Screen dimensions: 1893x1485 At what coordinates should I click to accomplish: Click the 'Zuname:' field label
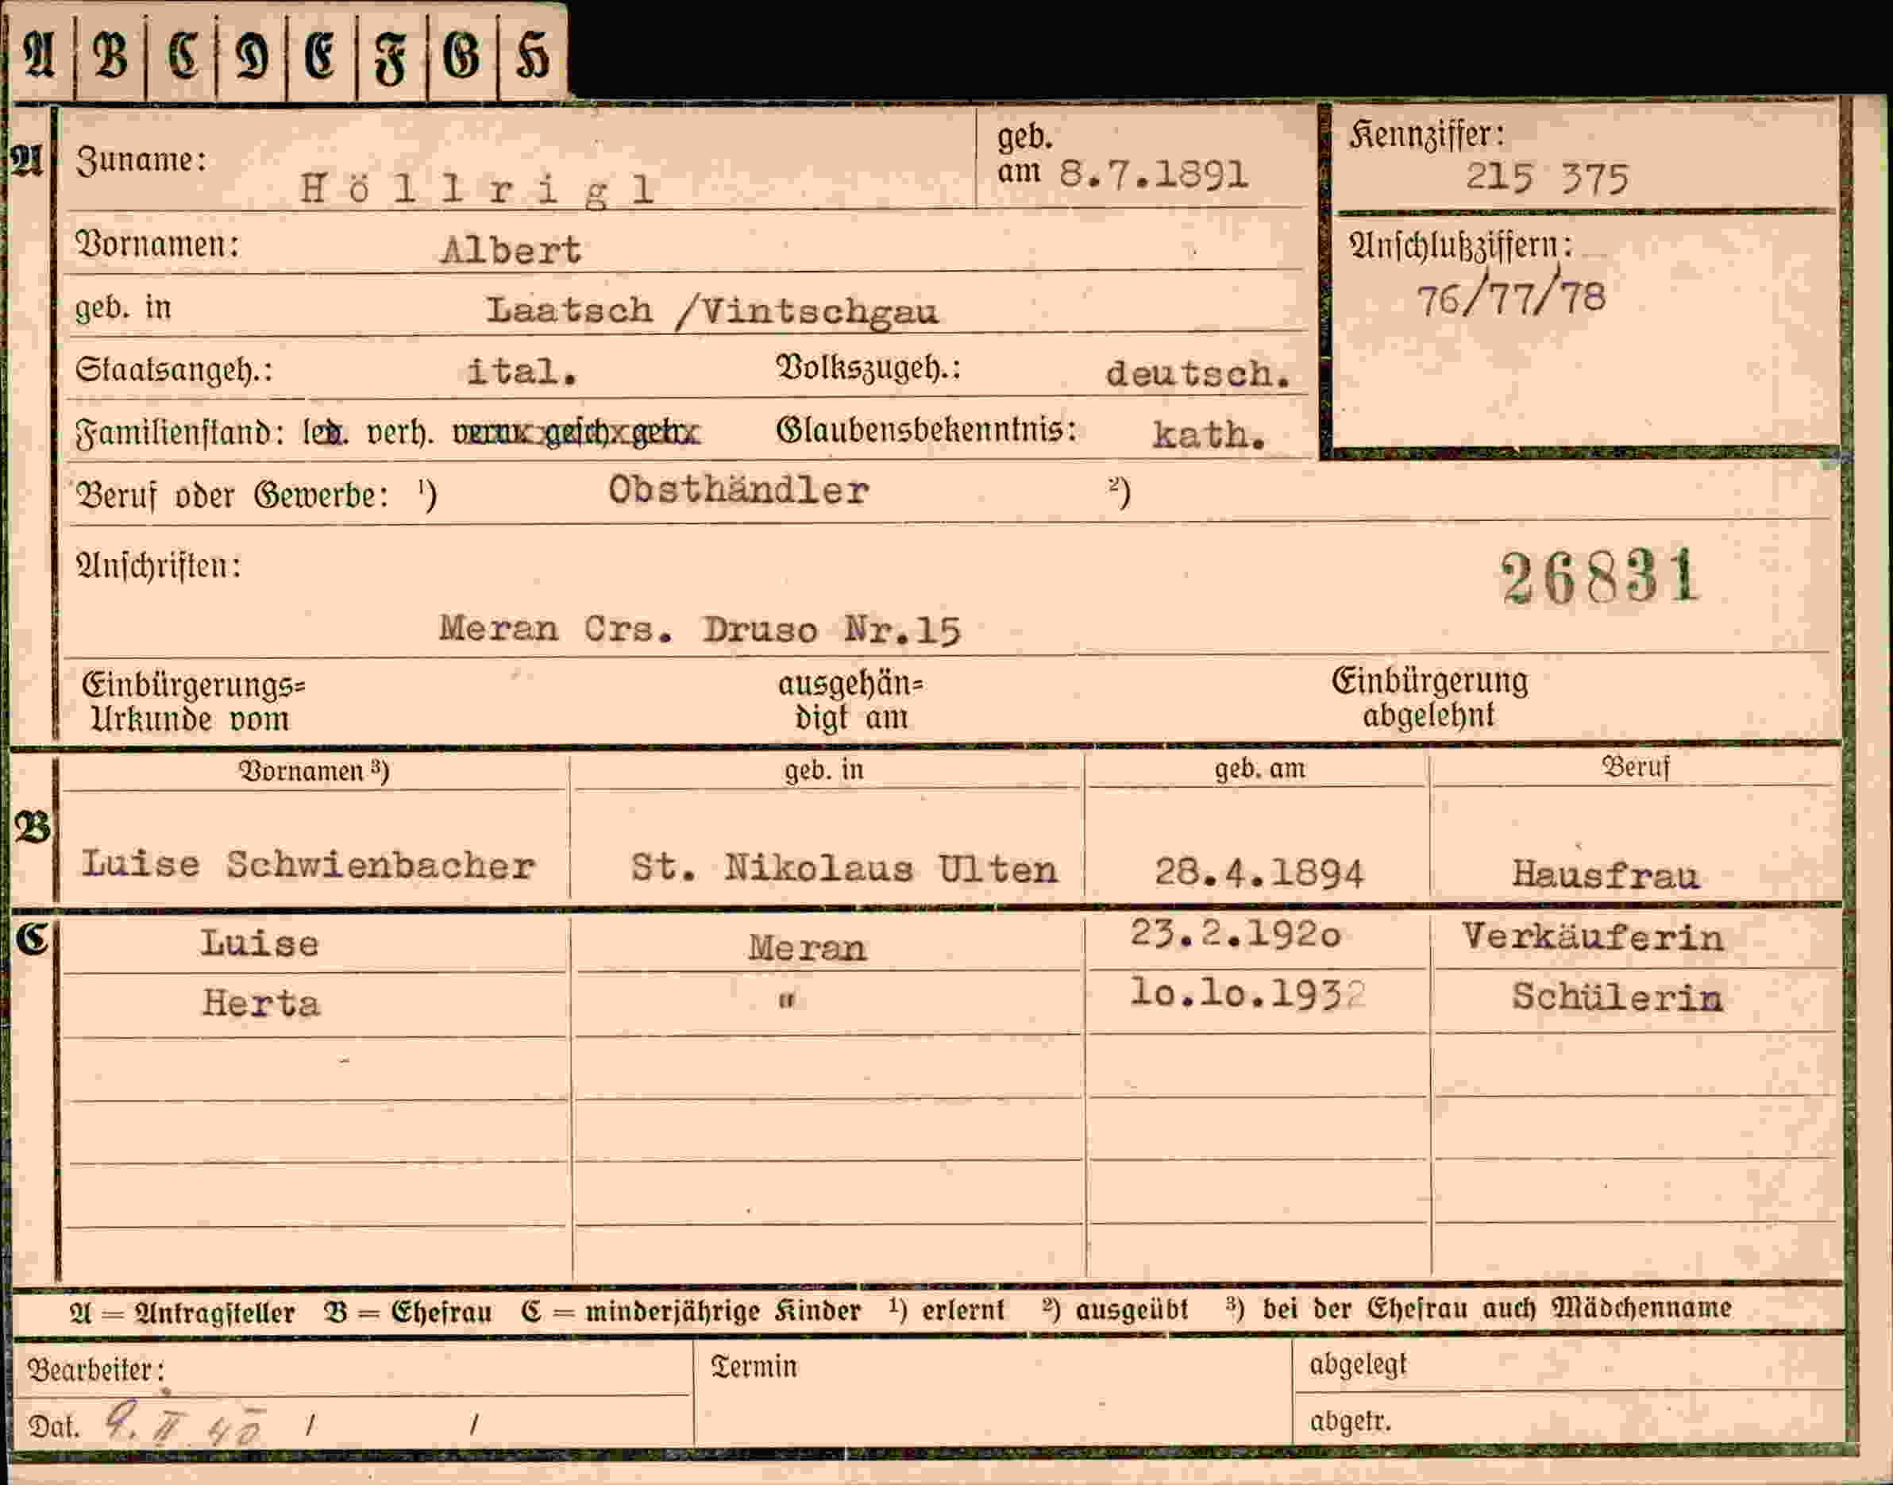[141, 160]
